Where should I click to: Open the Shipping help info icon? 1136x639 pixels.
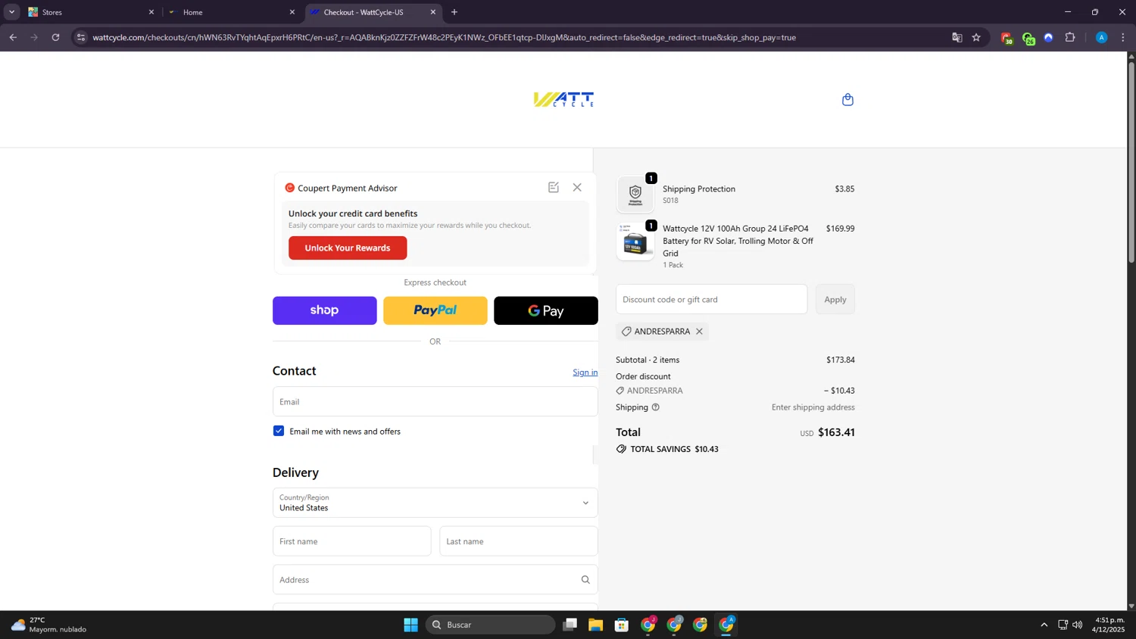[656, 407]
